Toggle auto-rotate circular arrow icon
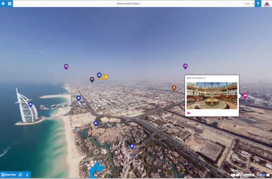This screenshot has height=179, width=272. 20,175
